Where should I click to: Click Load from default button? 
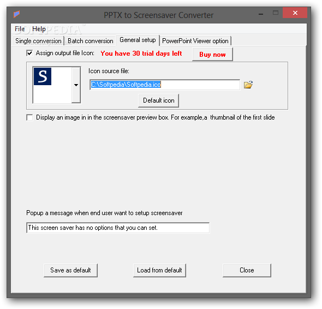point(159,270)
